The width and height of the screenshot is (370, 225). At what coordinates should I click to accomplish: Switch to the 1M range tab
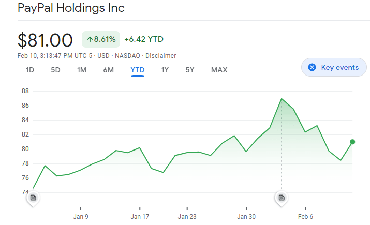click(x=81, y=70)
